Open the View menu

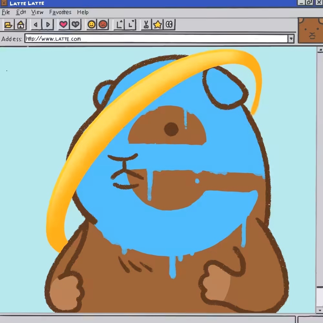coord(37,12)
